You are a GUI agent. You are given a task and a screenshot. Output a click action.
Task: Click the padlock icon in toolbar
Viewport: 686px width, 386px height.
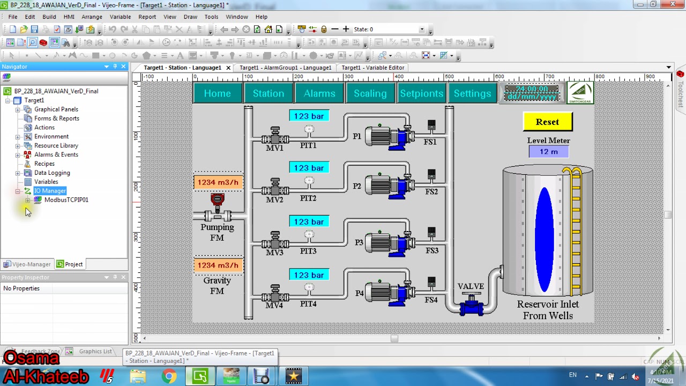[x=324, y=29]
